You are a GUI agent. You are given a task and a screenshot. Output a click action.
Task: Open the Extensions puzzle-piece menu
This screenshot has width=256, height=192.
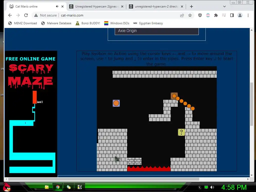click(x=216, y=15)
